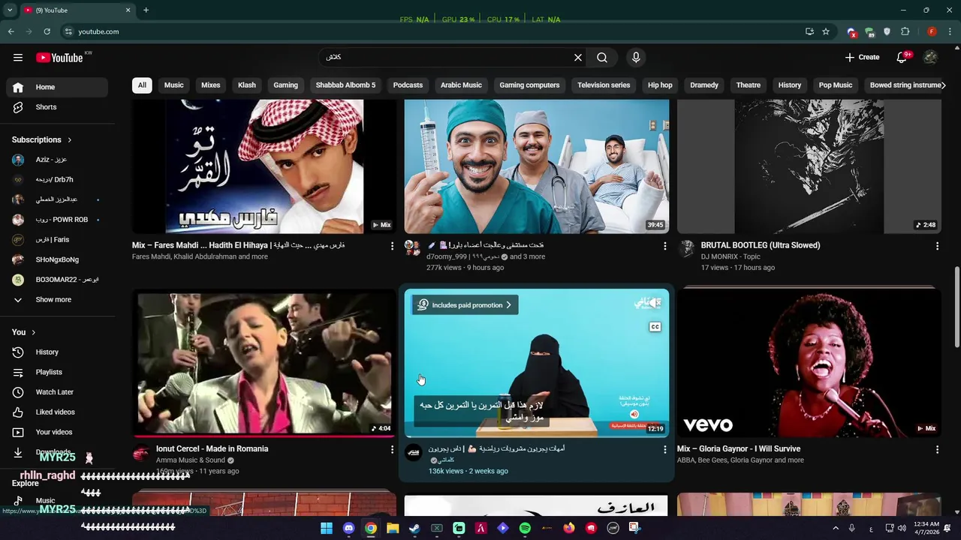Open the YouTube hamburger guide menu
Image resolution: width=961 pixels, height=540 pixels.
[18, 58]
